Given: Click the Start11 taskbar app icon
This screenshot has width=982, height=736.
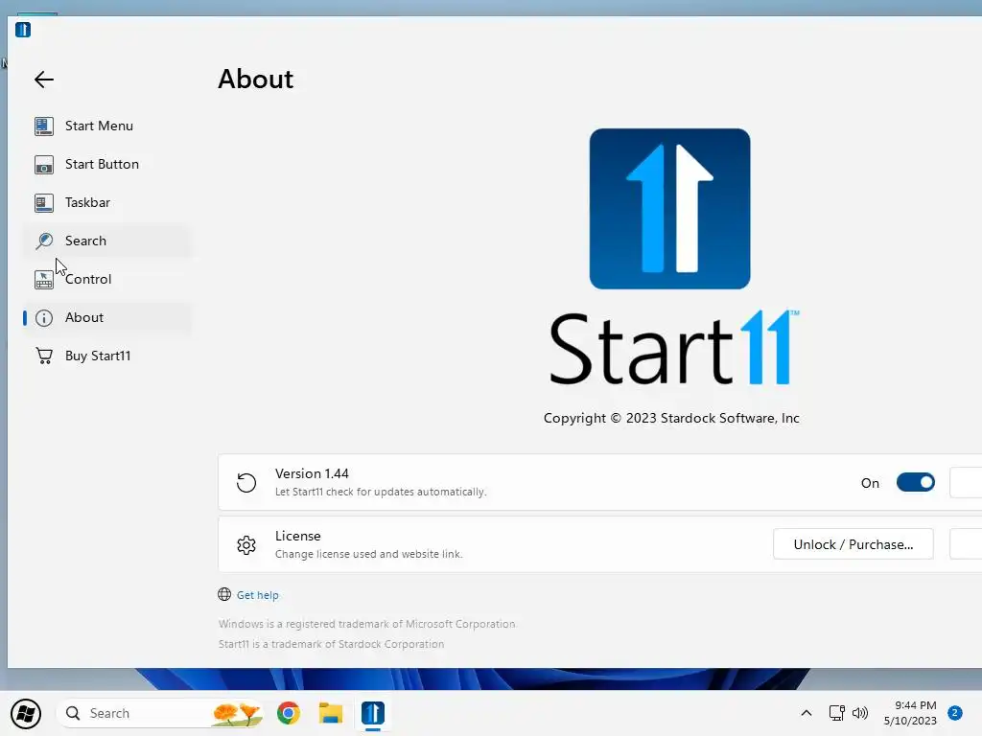Looking at the screenshot, I should click(373, 713).
